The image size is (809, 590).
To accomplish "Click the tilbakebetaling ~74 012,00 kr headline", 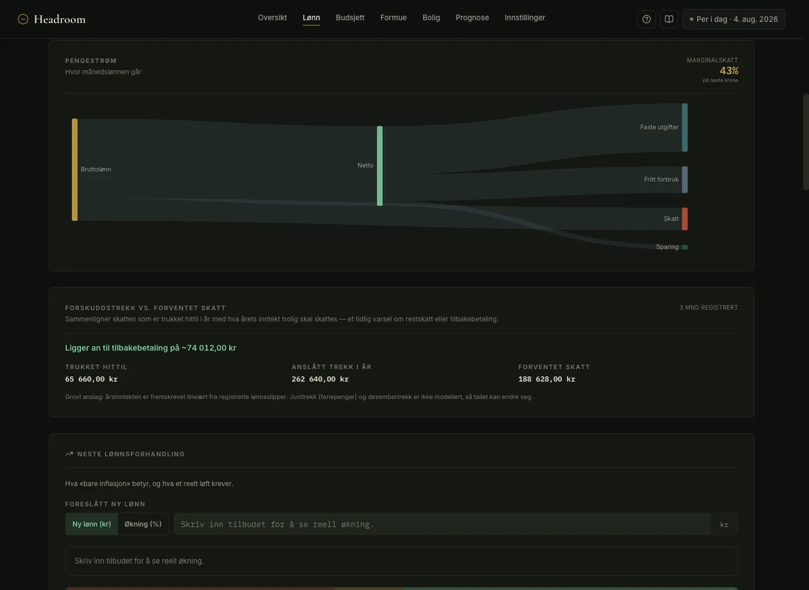I will coord(151,348).
